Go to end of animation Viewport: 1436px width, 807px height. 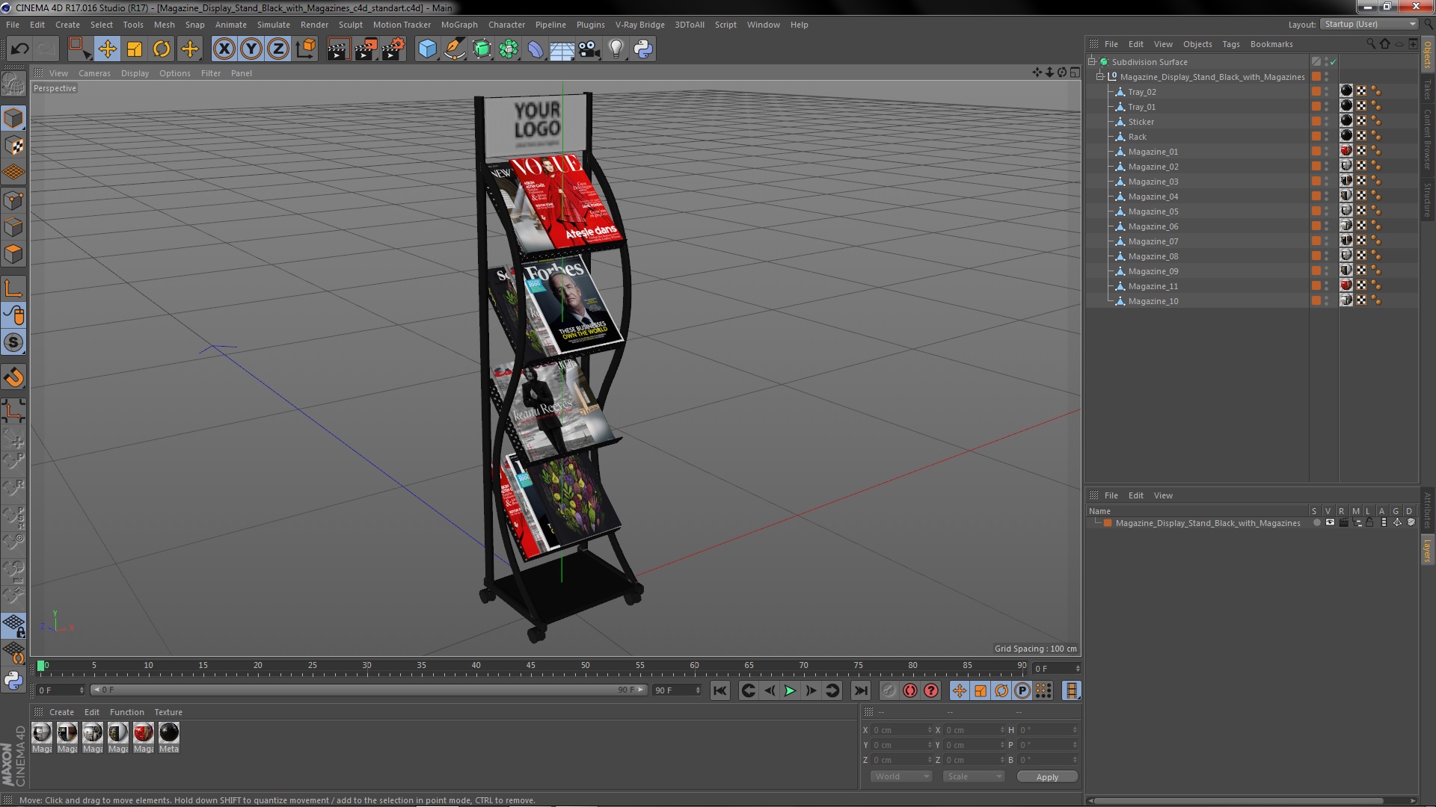[x=861, y=691]
